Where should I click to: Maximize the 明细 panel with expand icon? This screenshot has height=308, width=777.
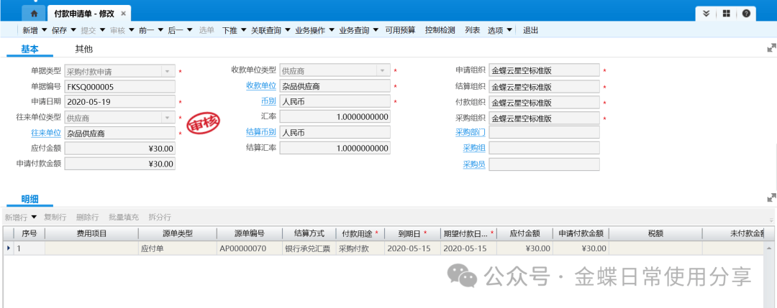click(771, 197)
